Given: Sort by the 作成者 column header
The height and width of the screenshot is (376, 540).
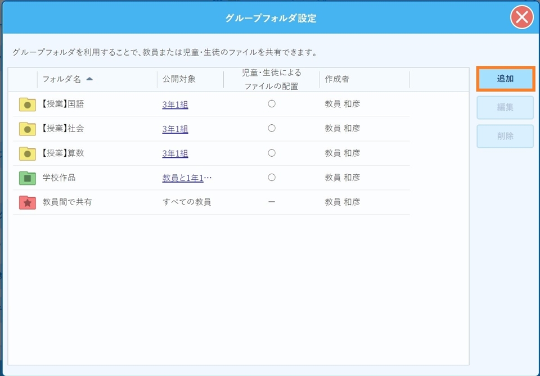Looking at the screenshot, I should (337, 79).
